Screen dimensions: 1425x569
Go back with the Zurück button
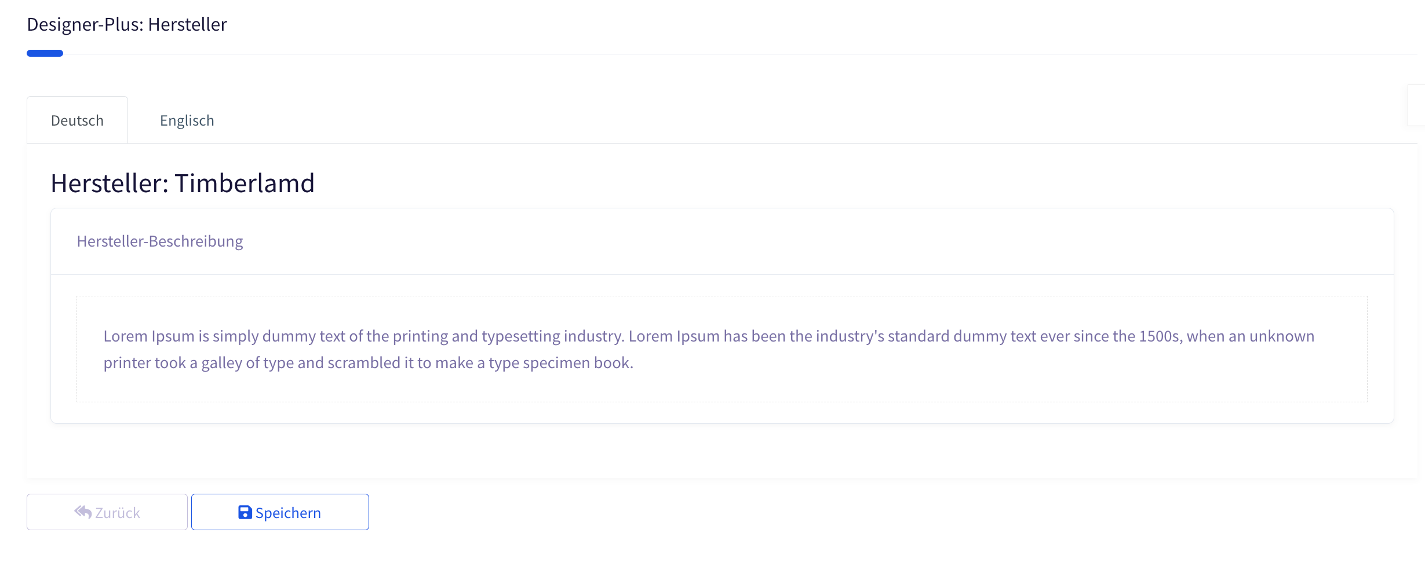pyautogui.click(x=107, y=512)
